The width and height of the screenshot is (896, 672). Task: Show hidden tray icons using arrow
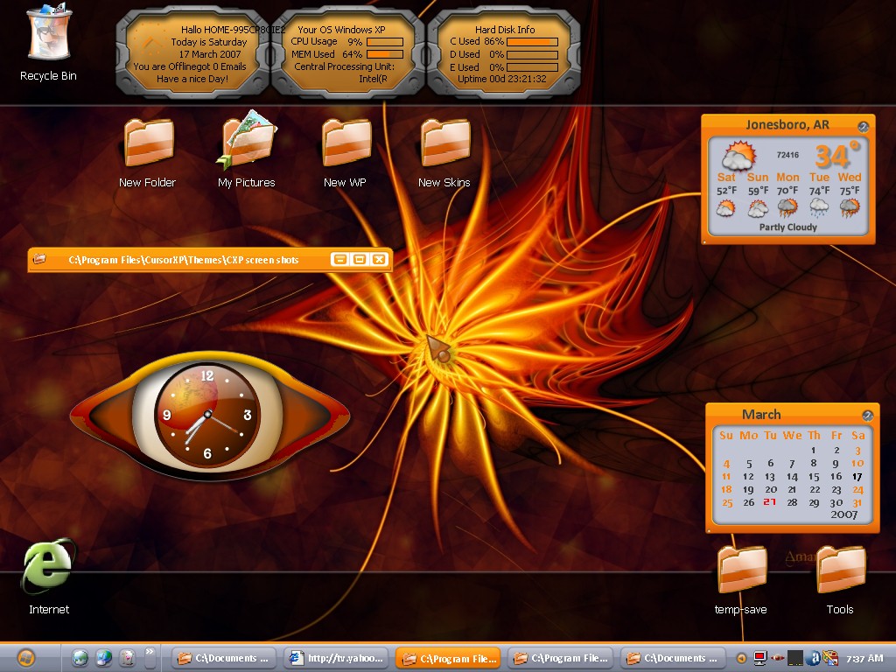(x=741, y=658)
